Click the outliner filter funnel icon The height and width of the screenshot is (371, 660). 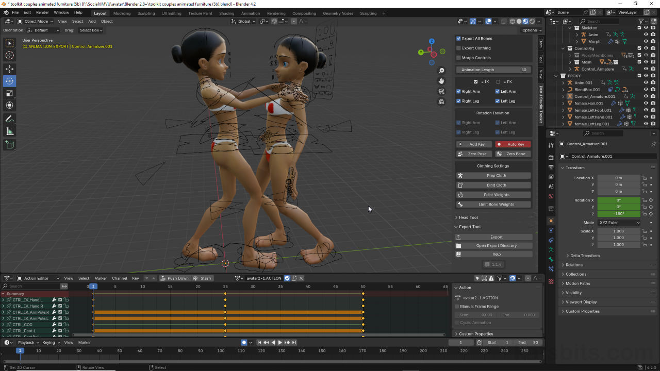(642, 21)
